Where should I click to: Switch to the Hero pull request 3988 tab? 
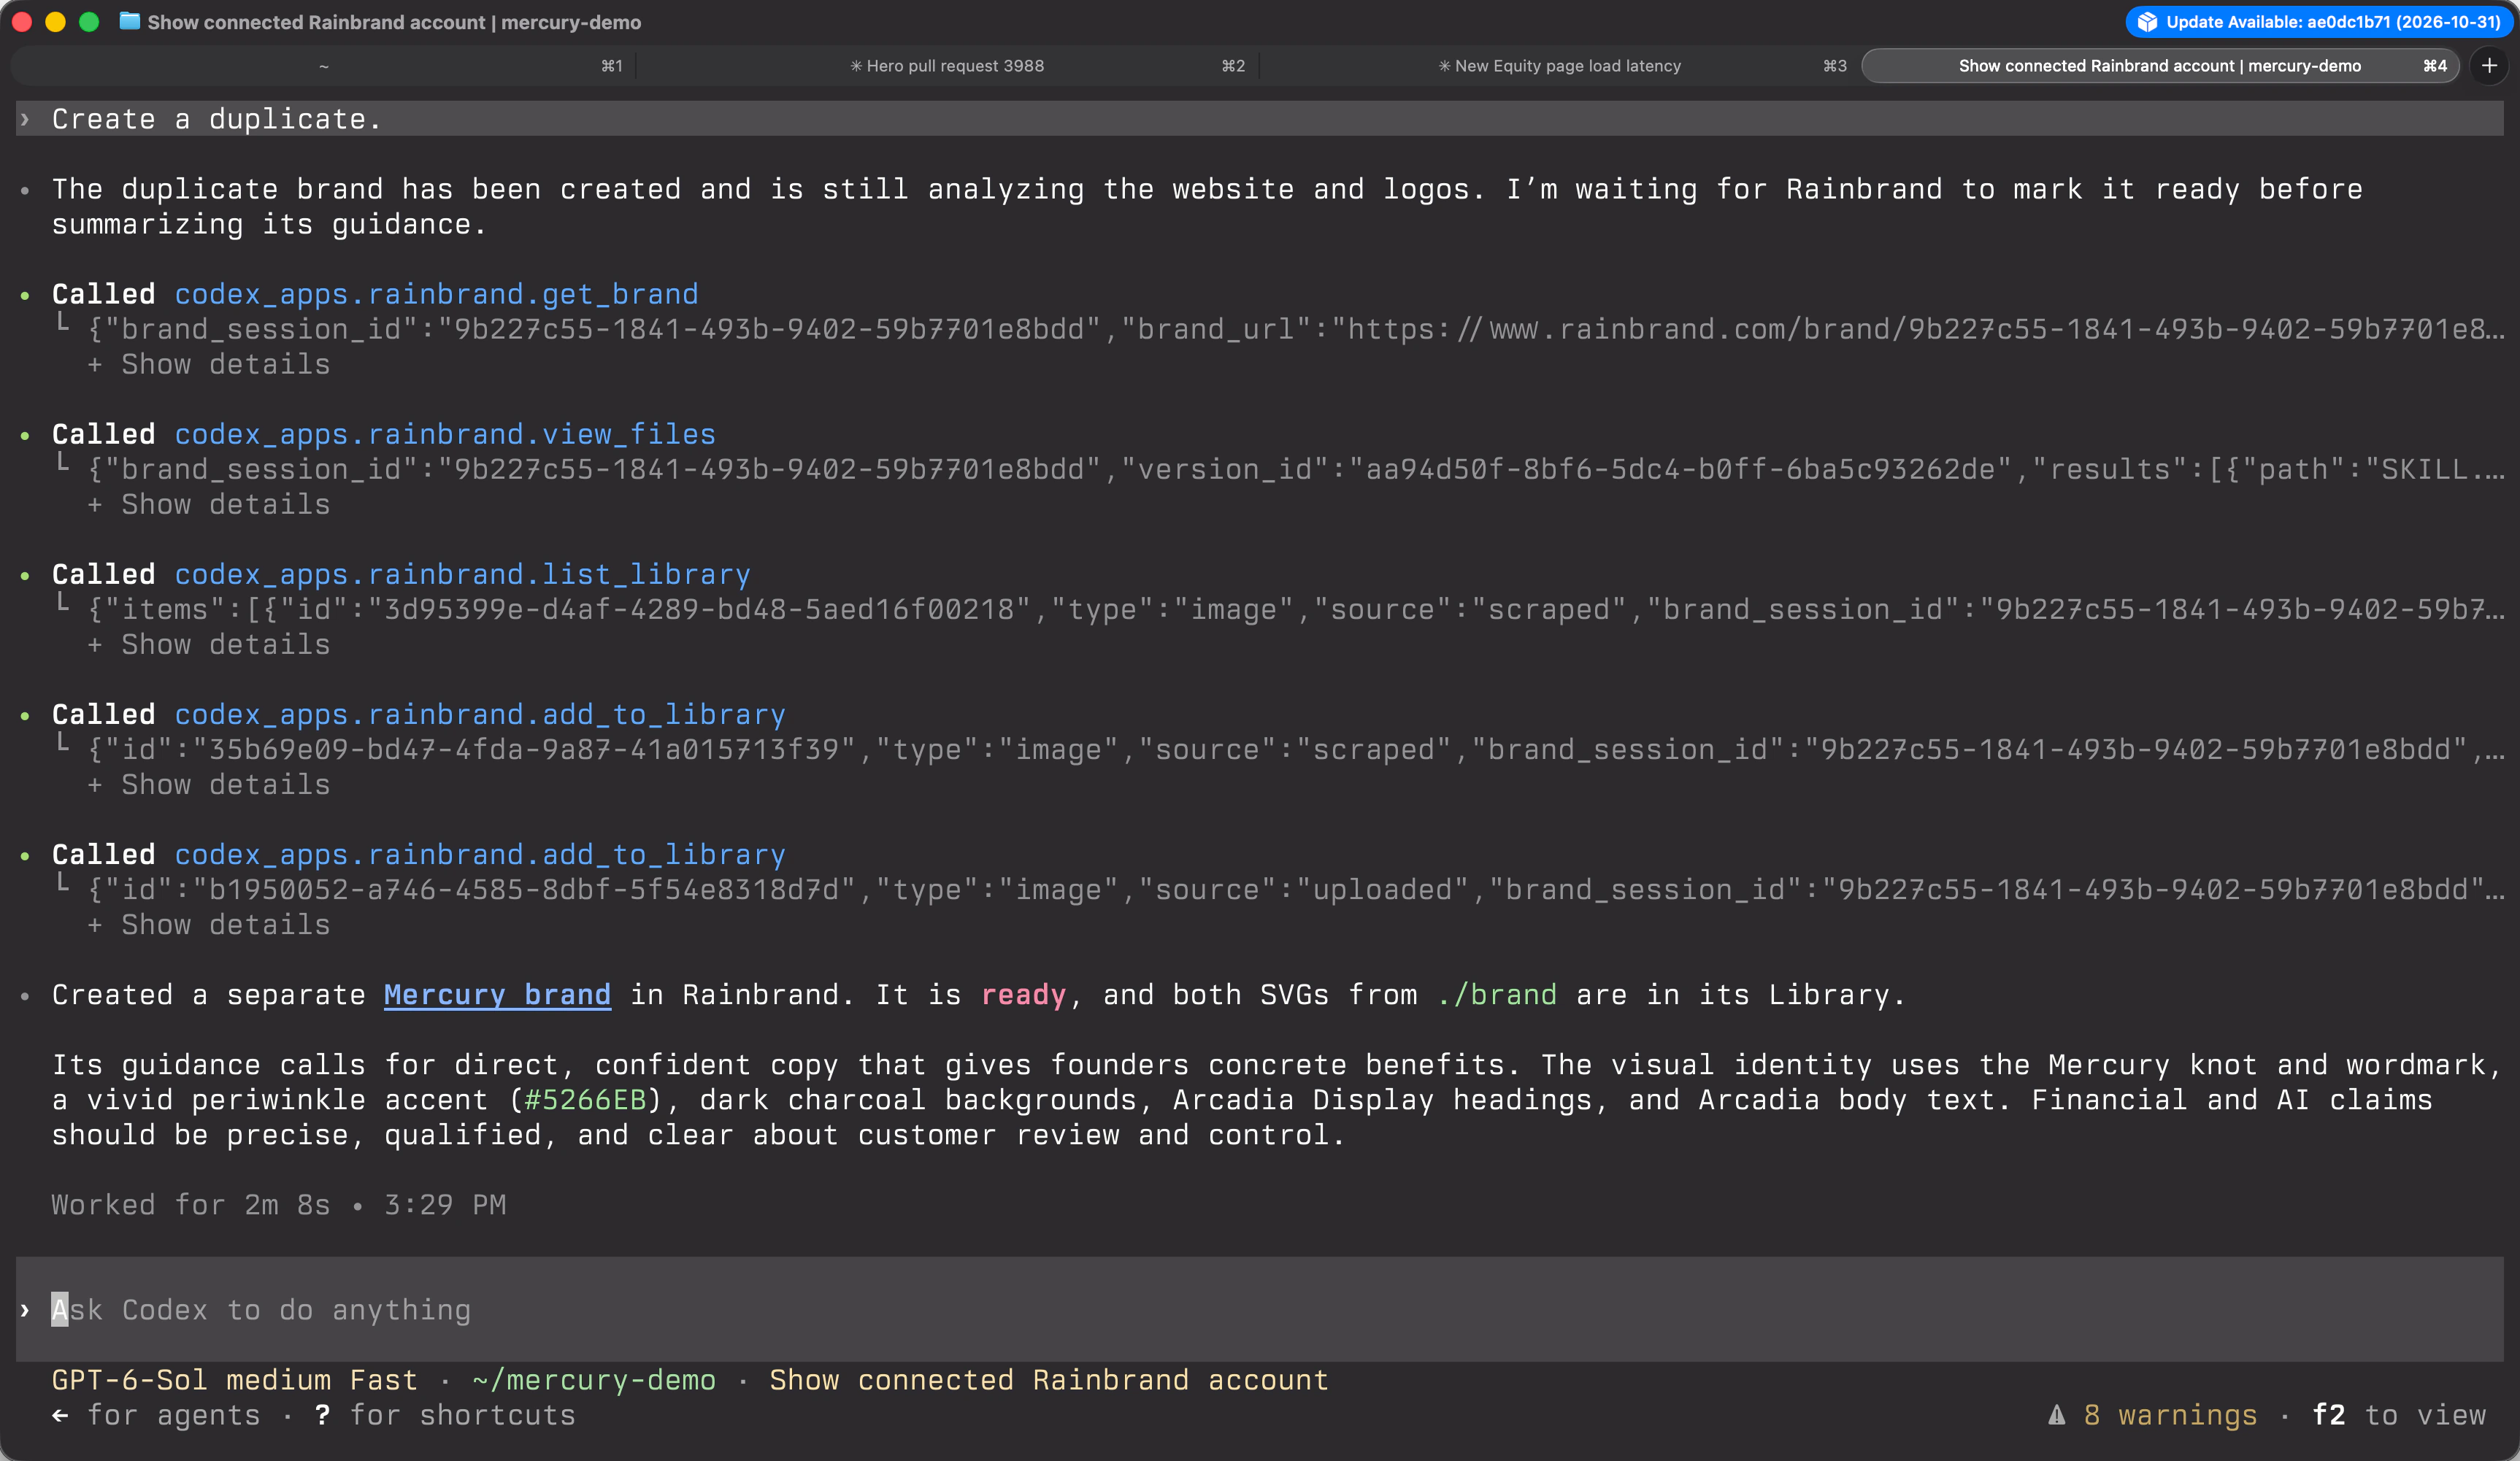(947, 66)
